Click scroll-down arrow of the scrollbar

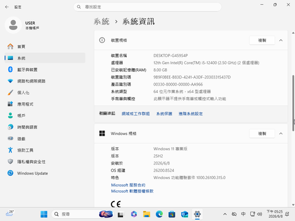[x=293, y=204]
